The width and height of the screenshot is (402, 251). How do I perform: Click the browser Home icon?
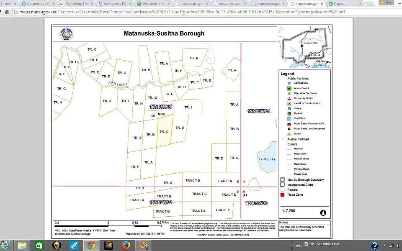coord(7,12)
